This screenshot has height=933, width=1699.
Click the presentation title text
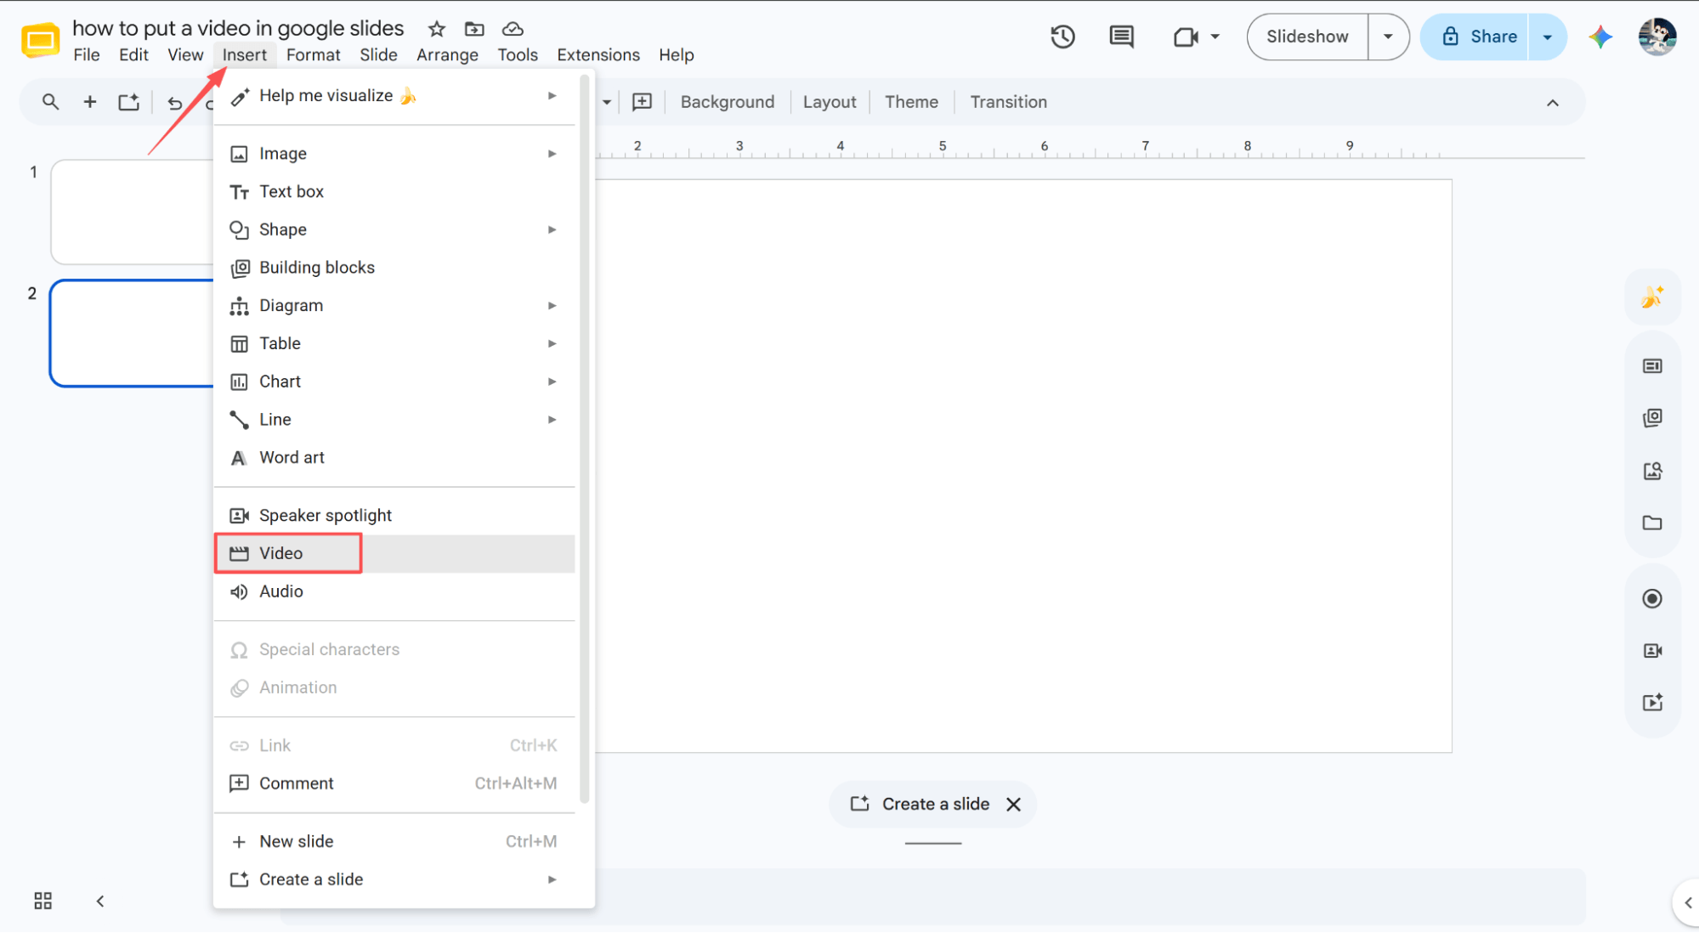point(238,28)
